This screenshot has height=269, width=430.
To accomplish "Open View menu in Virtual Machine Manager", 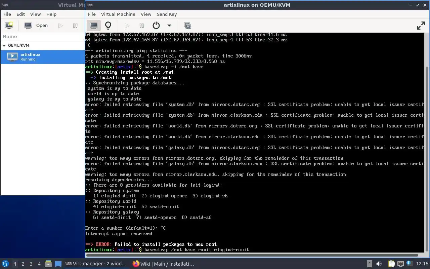I will (35, 14).
